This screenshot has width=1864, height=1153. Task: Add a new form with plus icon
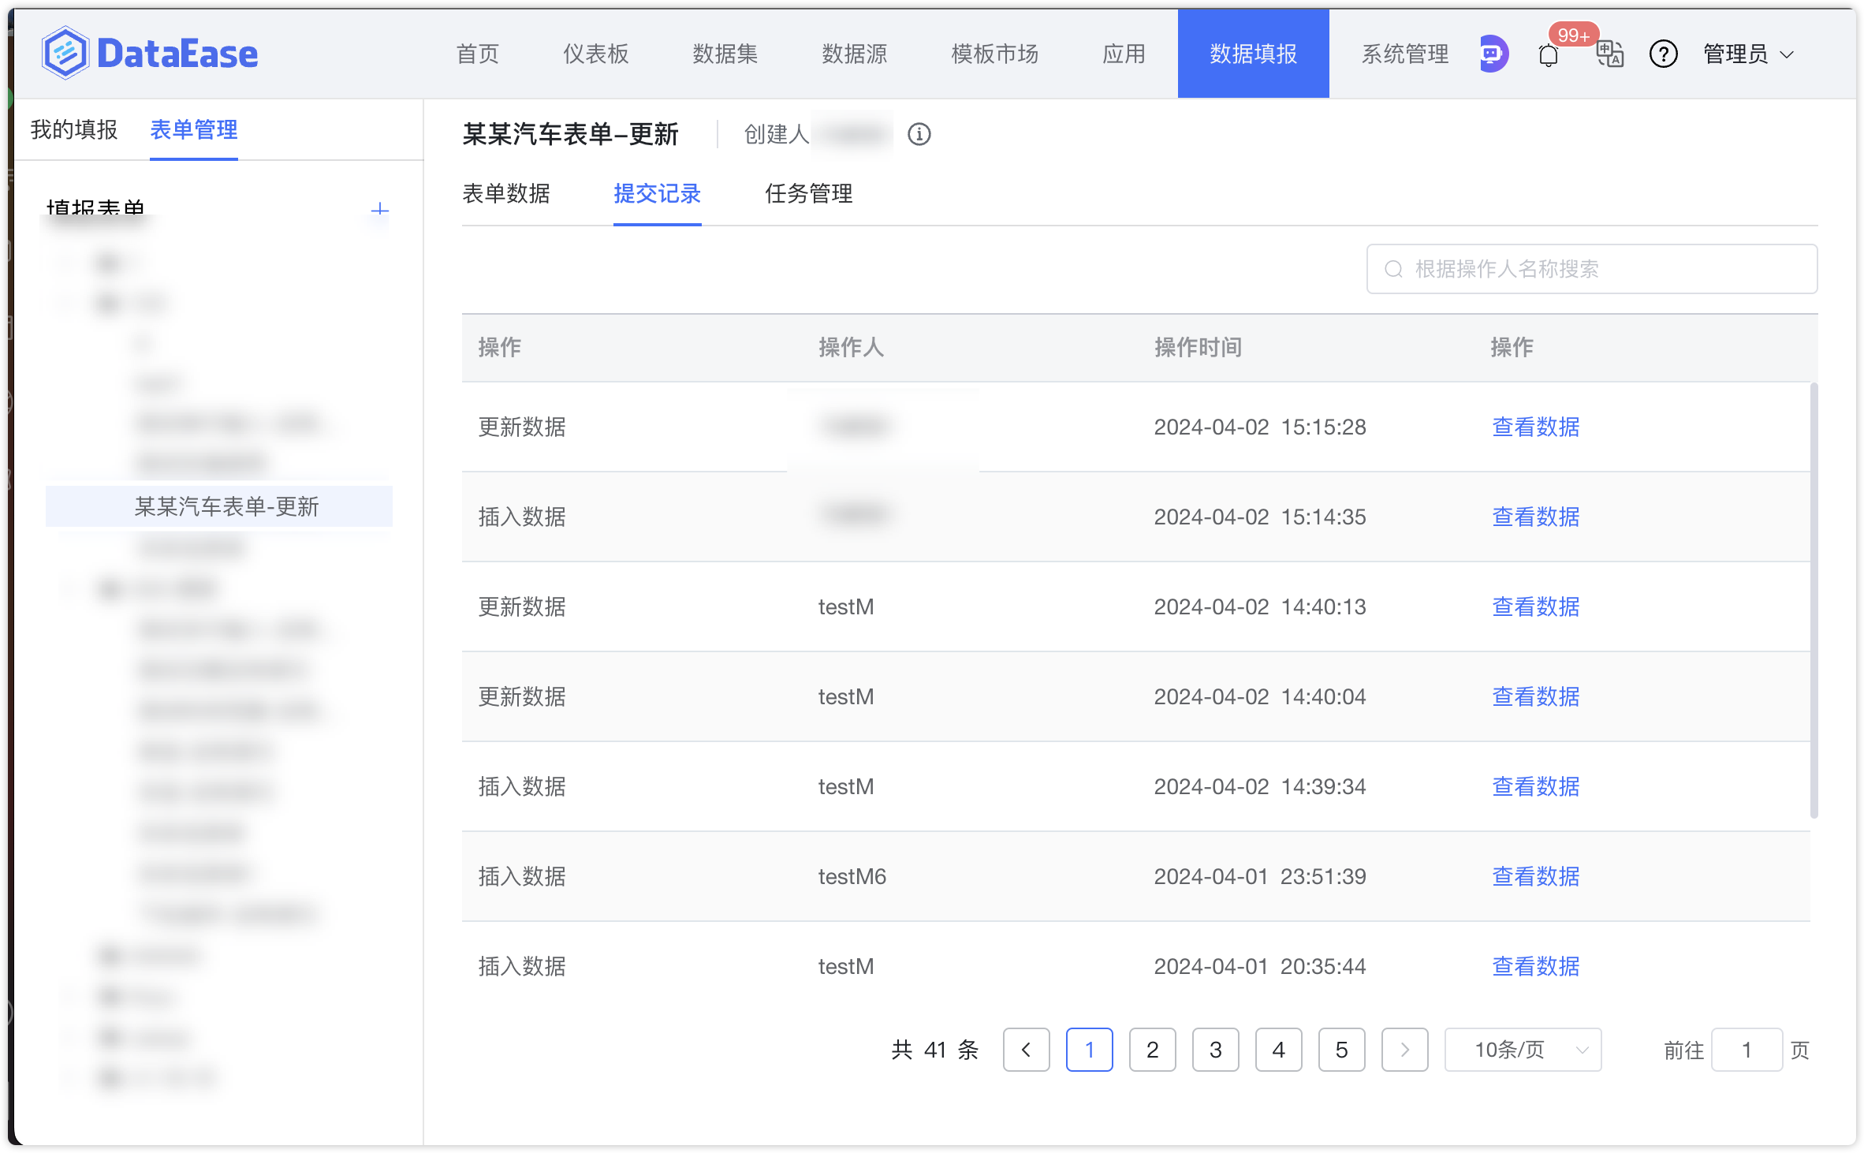point(379,210)
